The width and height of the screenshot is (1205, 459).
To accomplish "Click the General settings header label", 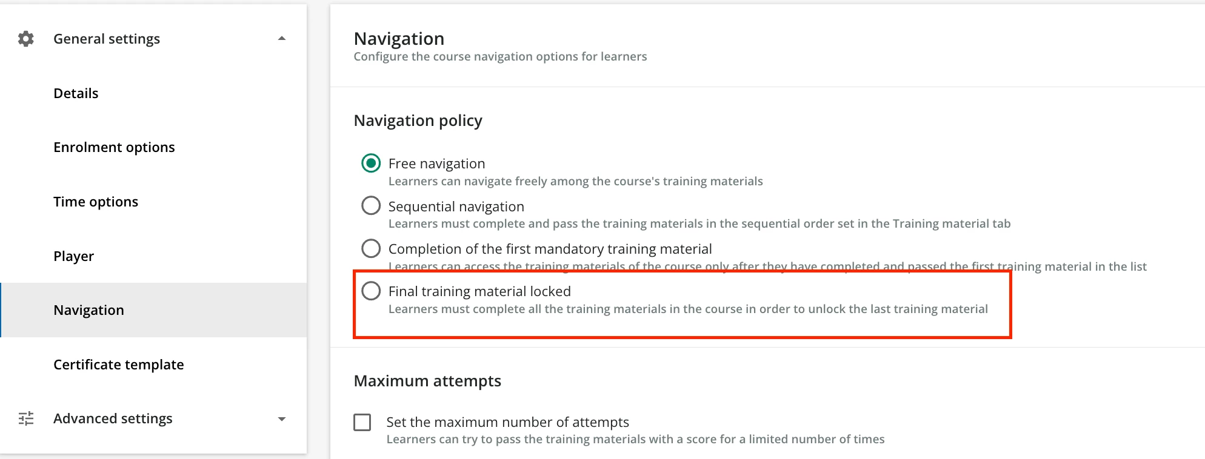I will click(107, 39).
